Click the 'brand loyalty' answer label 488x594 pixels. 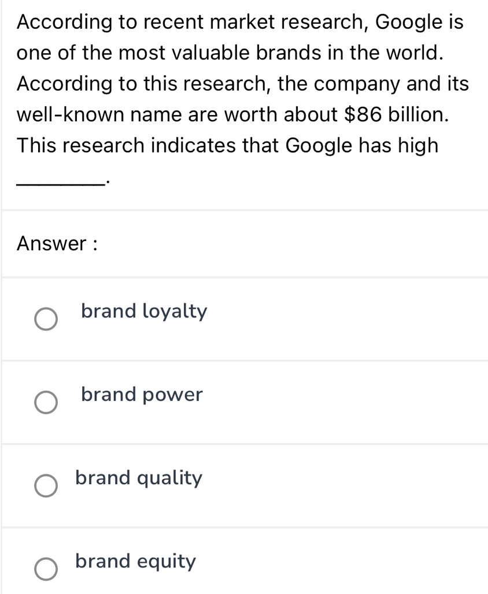click(x=144, y=311)
